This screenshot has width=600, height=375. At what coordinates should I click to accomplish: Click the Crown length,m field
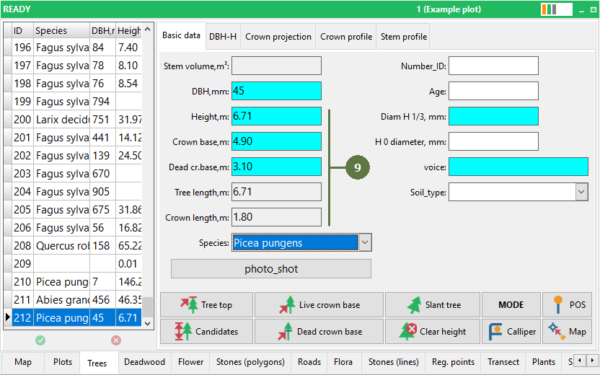[276, 217]
